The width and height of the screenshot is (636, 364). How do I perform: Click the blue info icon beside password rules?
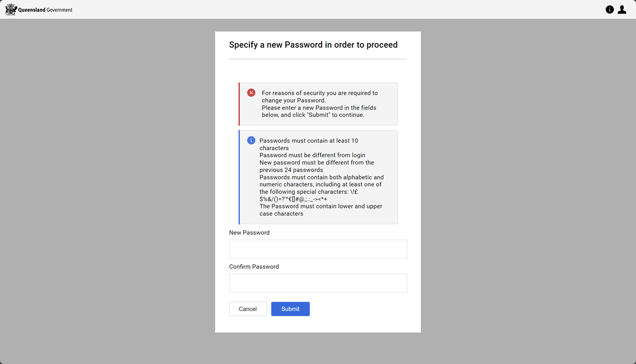click(251, 141)
